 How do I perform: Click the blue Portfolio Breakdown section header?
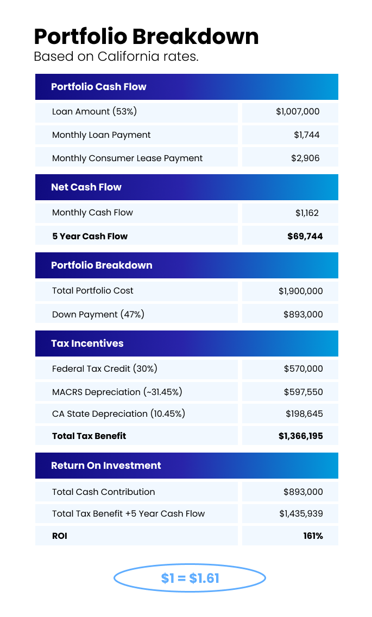[x=102, y=265]
